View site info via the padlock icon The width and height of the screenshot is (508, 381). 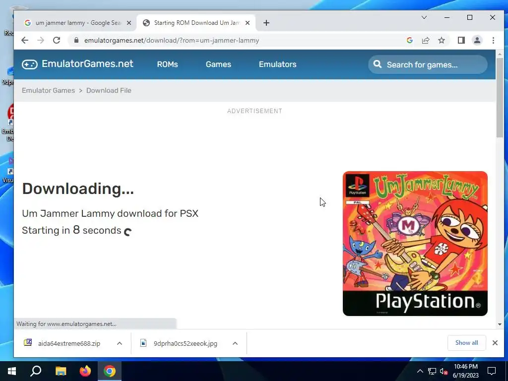tap(76, 40)
